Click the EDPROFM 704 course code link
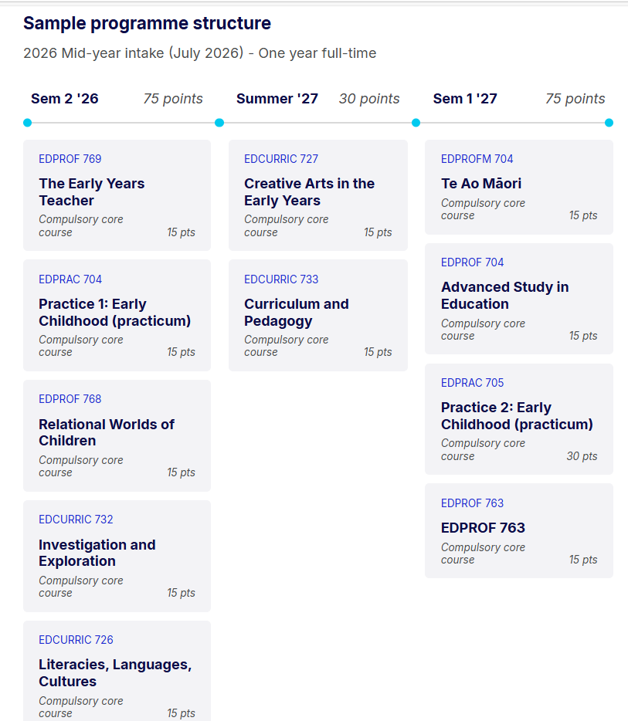Viewport: 628px width, 721px height. click(x=477, y=159)
